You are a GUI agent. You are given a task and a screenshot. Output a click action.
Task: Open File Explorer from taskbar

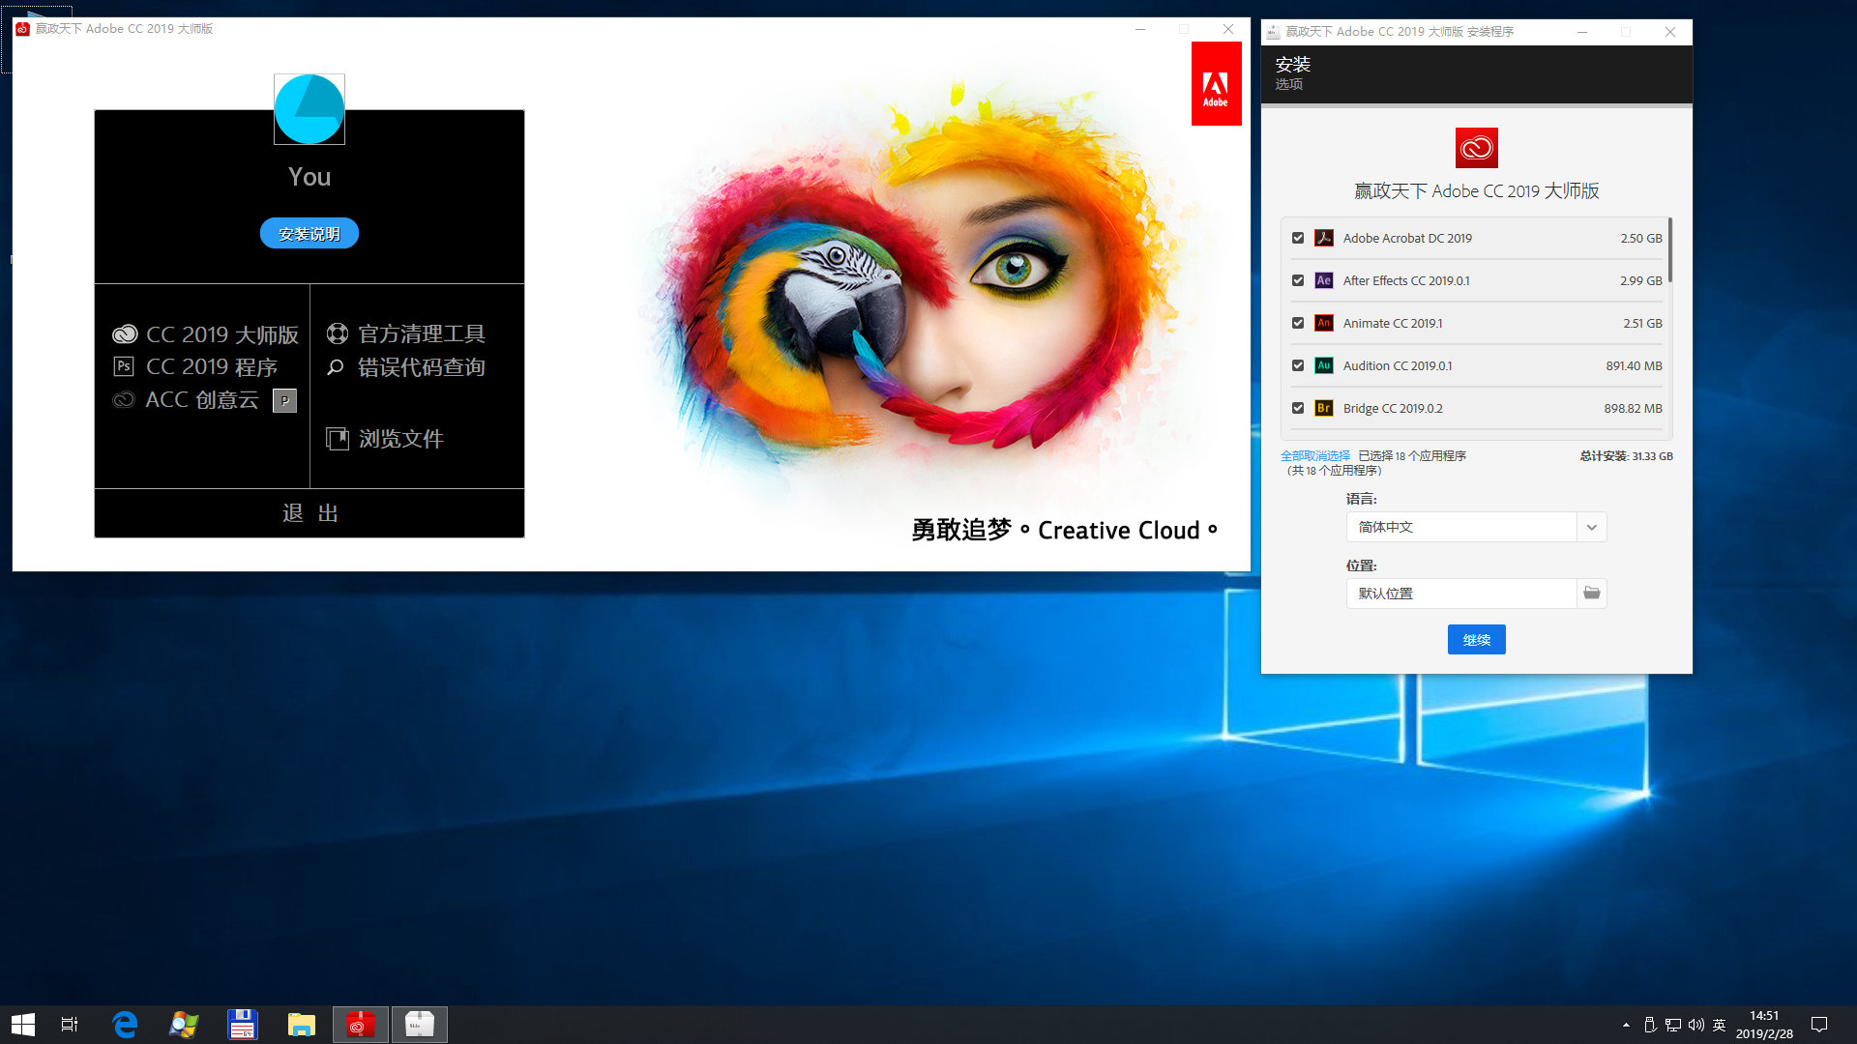click(302, 1025)
